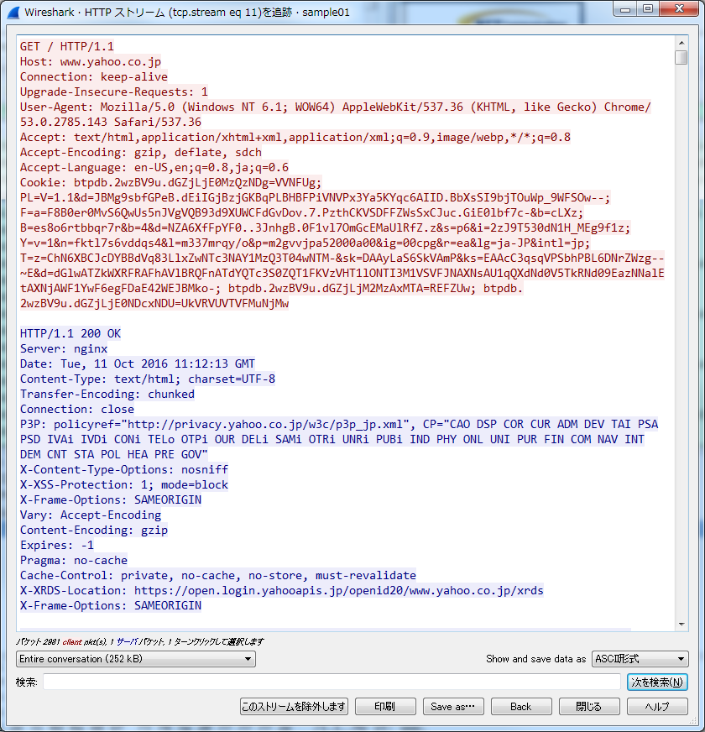Click the Save as… button
Screen dimensions: 705x732
click(x=453, y=706)
